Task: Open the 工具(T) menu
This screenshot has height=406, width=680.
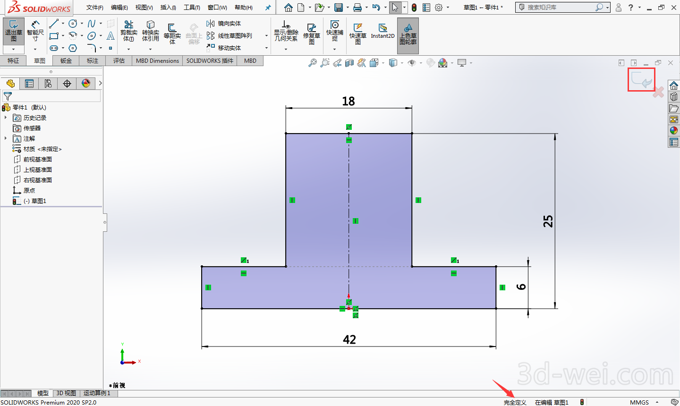Action: point(192,8)
